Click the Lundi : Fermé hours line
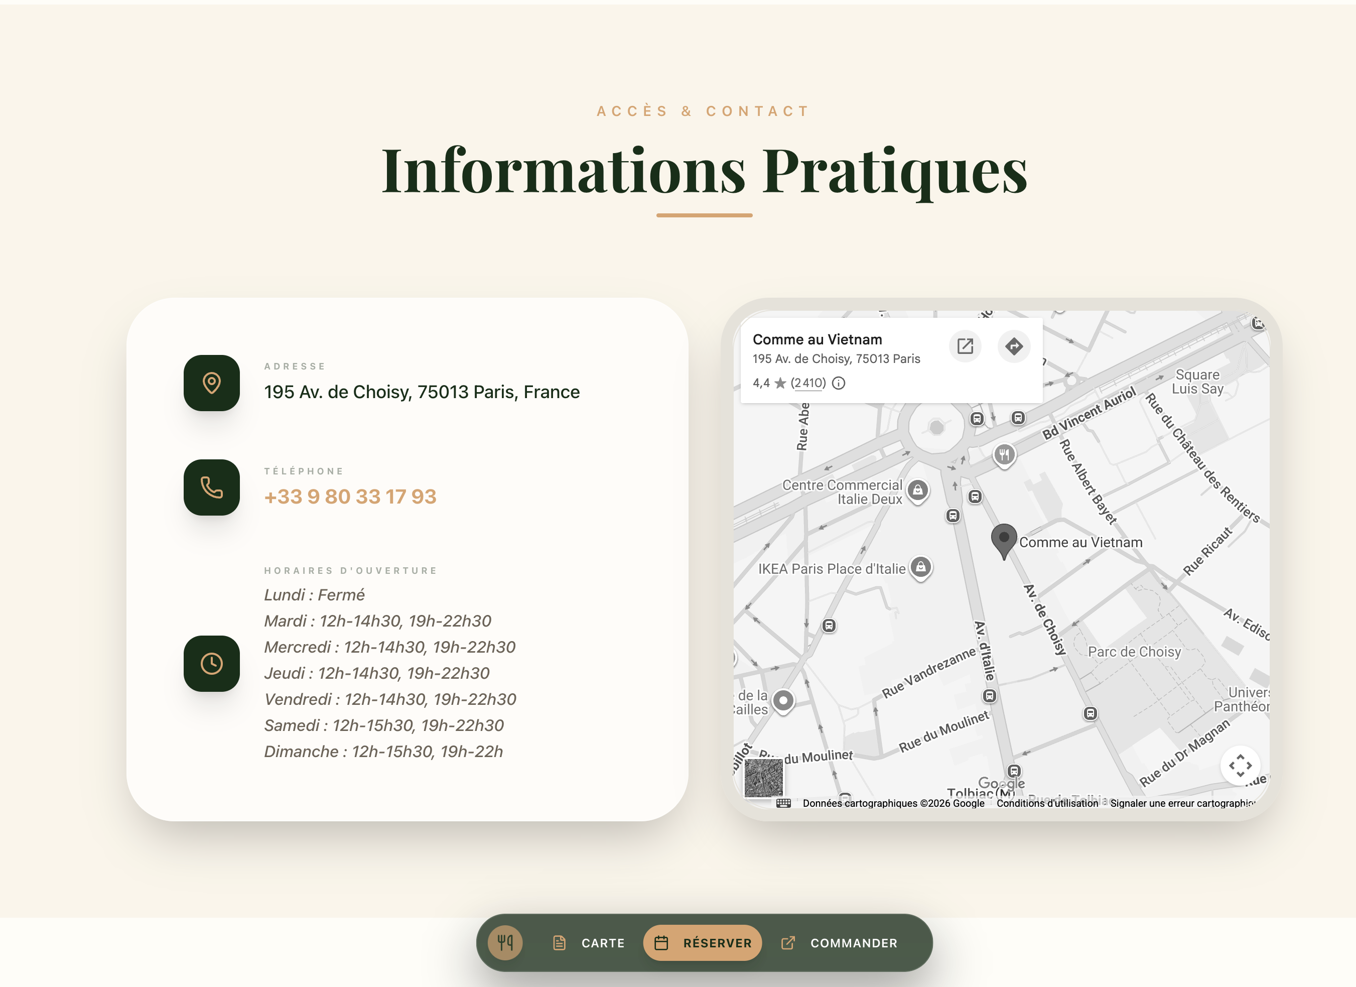This screenshot has height=987, width=1356. click(x=315, y=594)
